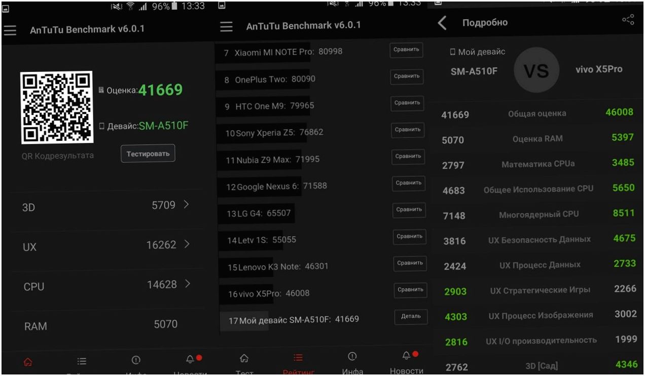The height and width of the screenshot is (376, 645).
Task: Open hamburger menu in left AnTuTu screen
Action: coord(10,30)
